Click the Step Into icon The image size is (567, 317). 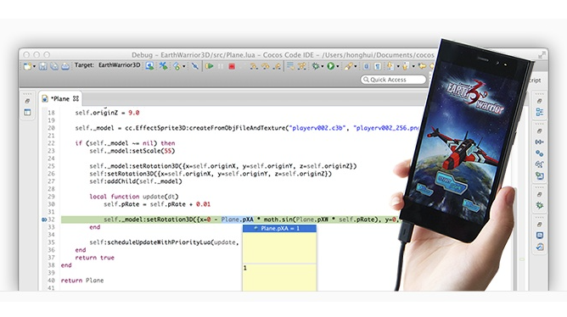tap(254, 66)
